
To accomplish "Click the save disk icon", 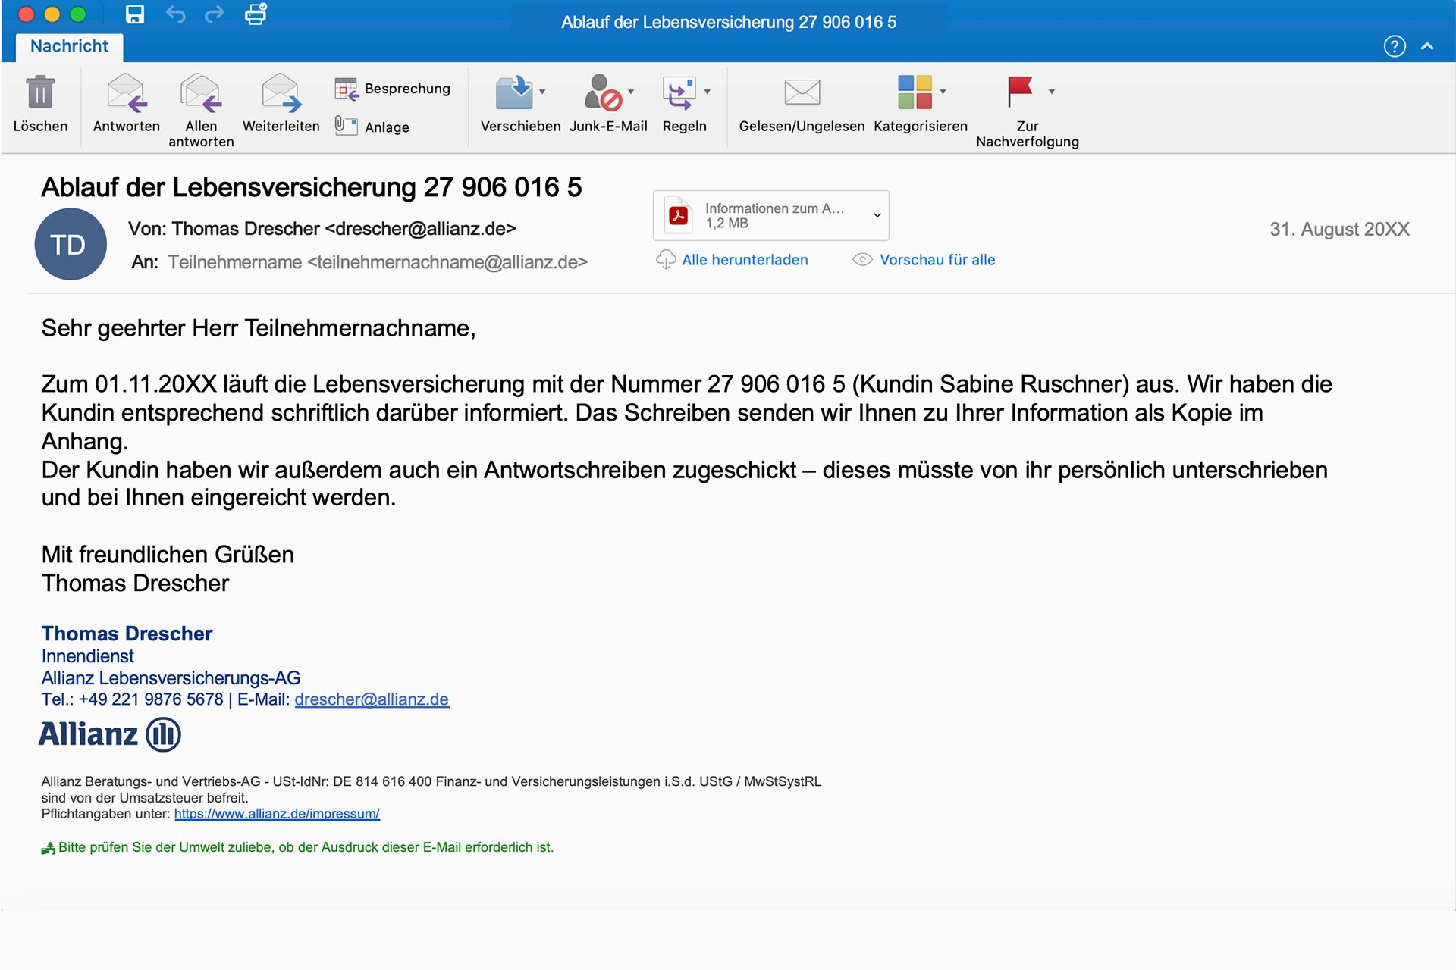I will click(x=135, y=14).
